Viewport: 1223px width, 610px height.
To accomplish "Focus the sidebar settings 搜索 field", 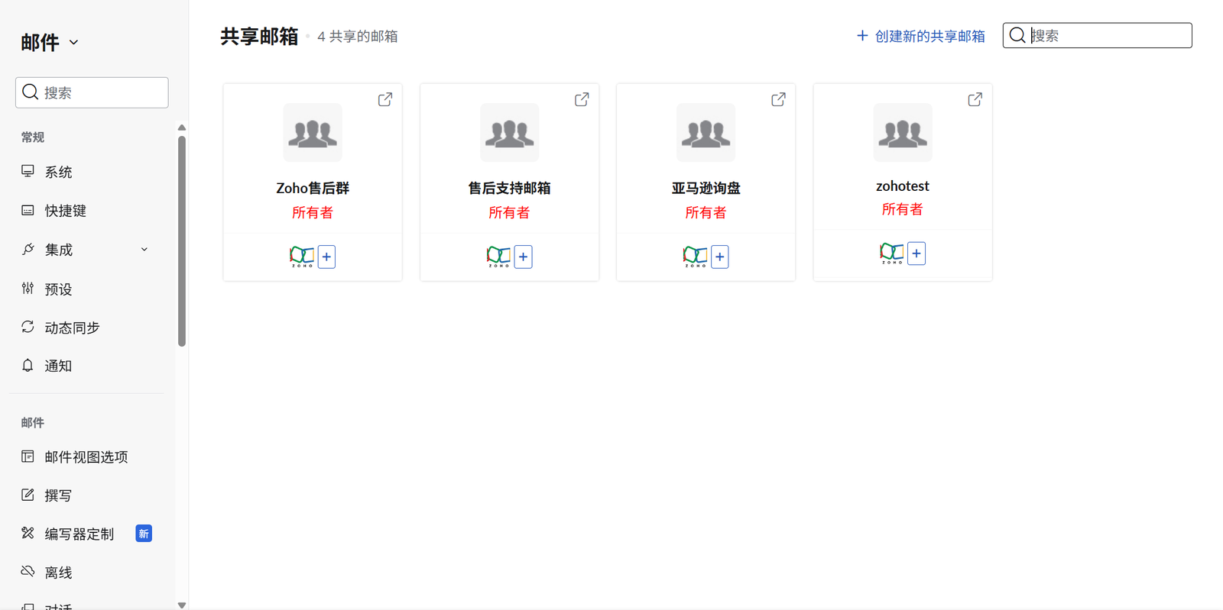I will (x=92, y=92).
